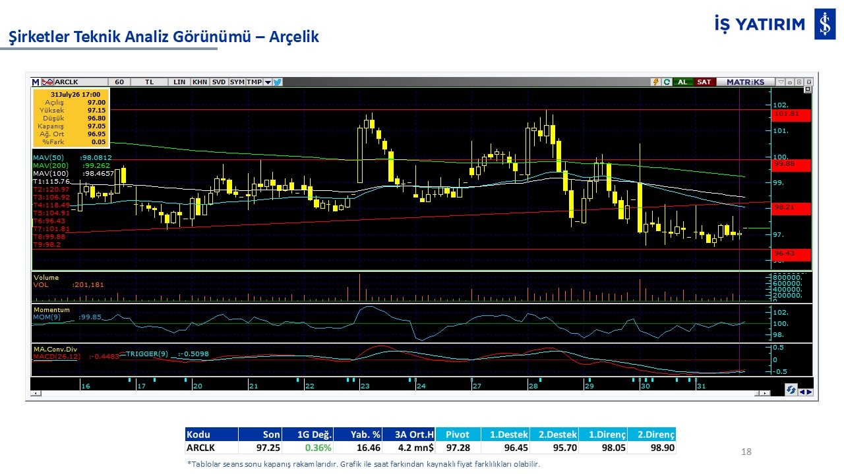The width and height of the screenshot is (844, 474).
Task: Click the TL currency selector
Action: (x=149, y=82)
